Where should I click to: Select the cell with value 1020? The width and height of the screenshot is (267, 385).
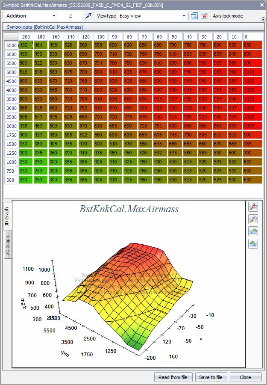[253, 81]
